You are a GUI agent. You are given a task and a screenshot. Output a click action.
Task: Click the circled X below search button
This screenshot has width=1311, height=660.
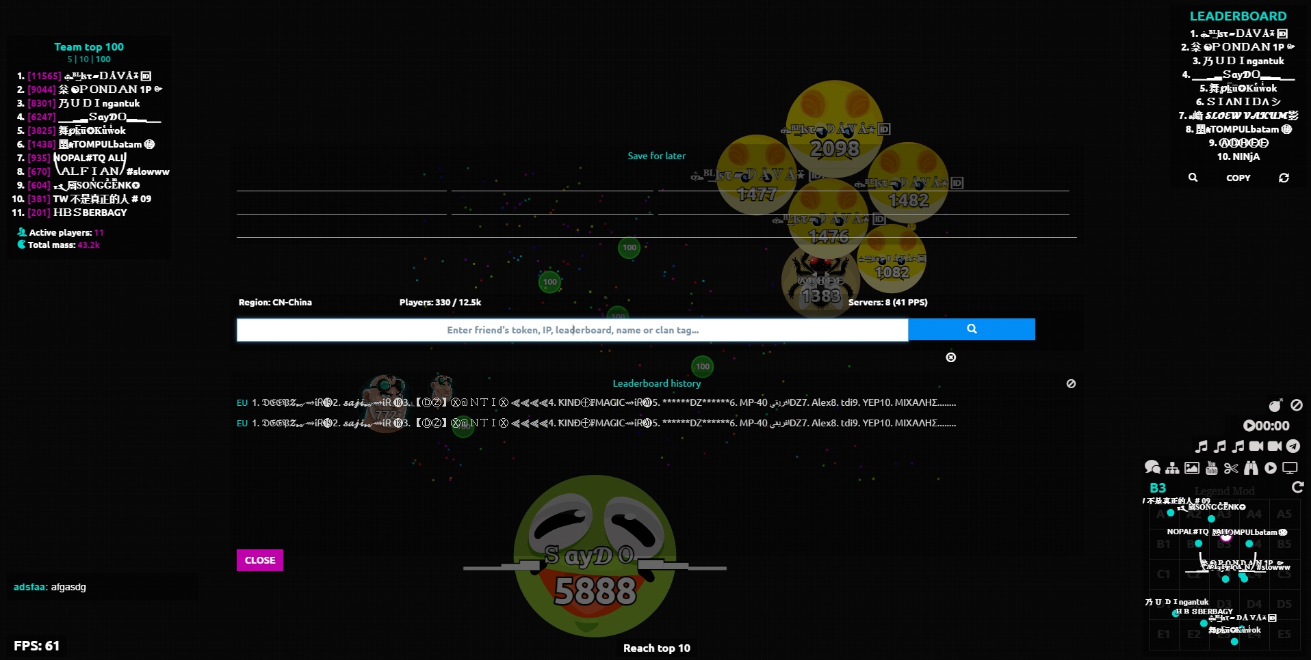pyautogui.click(x=951, y=357)
